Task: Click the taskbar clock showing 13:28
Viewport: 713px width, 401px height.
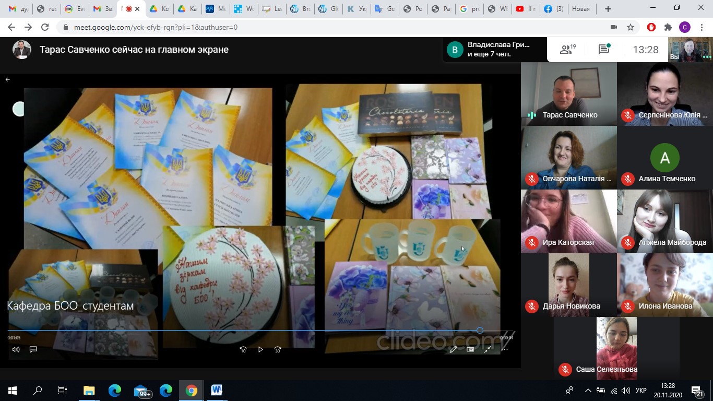Action: pos(668,391)
